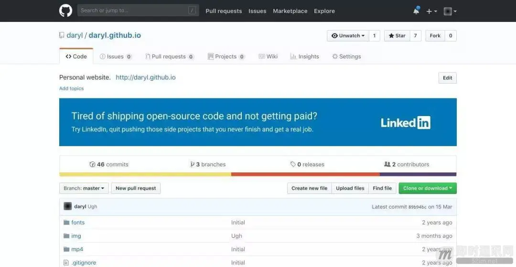516x267 pixels.
Task: Click Upload files
Action: click(350, 188)
